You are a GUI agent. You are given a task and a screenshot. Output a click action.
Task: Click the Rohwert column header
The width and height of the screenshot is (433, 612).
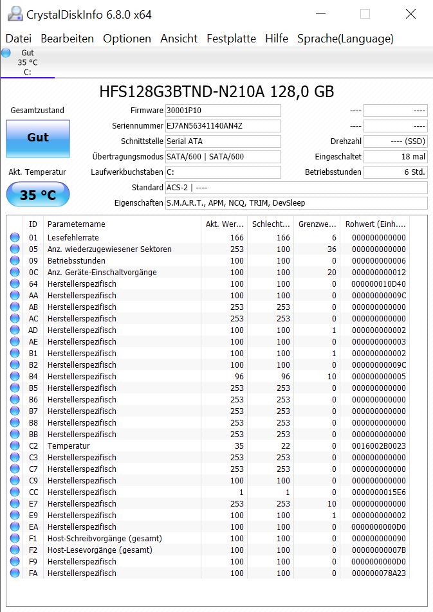coord(374,224)
